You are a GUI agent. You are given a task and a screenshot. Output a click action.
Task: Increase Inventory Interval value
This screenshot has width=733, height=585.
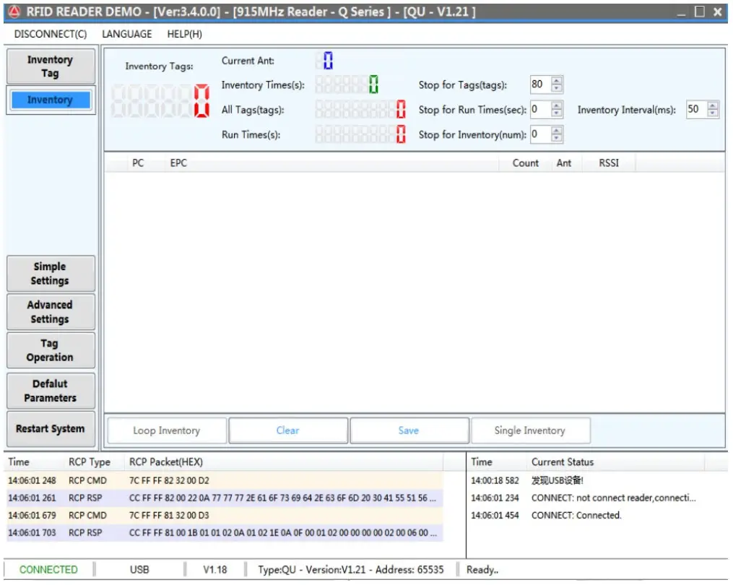[x=713, y=105]
